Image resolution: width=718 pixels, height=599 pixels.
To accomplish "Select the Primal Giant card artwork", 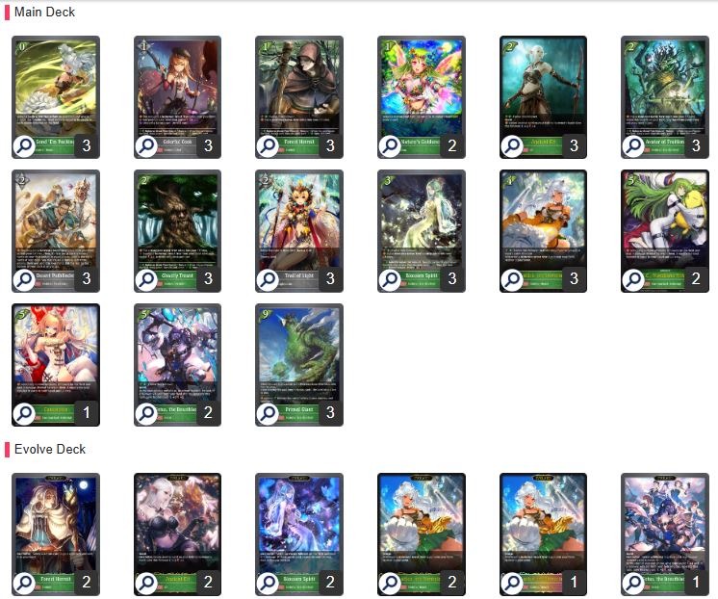I will pyautogui.click(x=299, y=352).
